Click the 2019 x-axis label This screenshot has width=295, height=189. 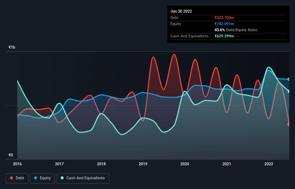[143, 164]
